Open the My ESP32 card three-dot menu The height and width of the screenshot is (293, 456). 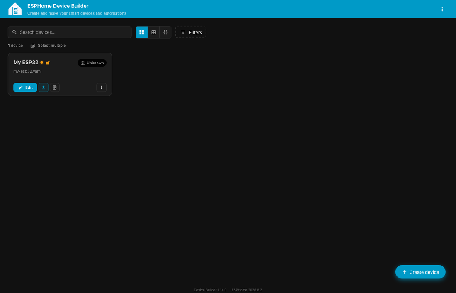(x=101, y=87)
